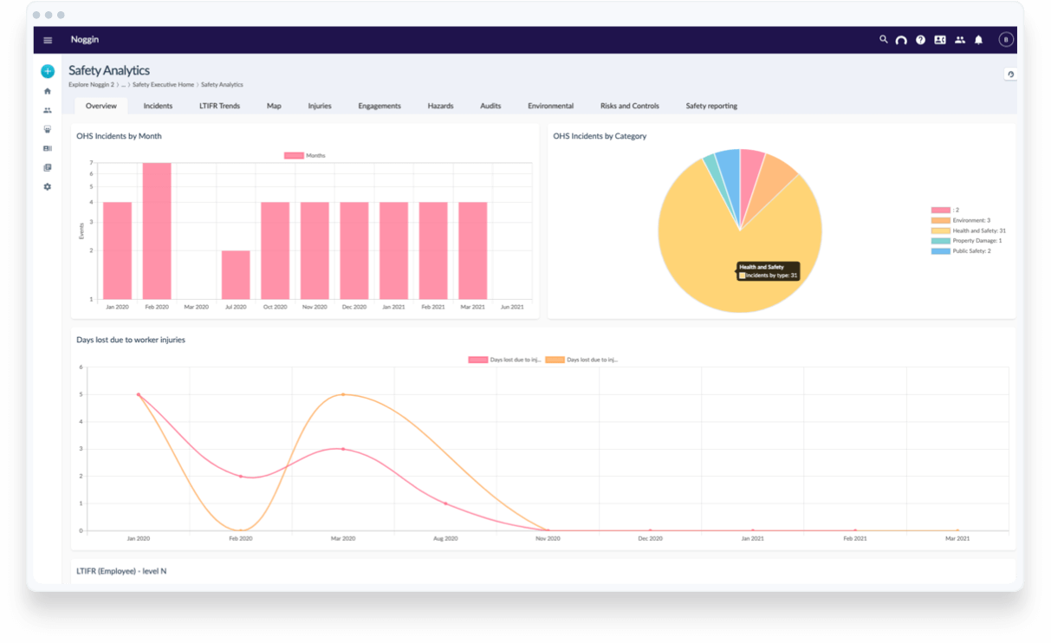Switch to the Incidents tab
The image size is (1051, 643).
(x=158, y=105)
